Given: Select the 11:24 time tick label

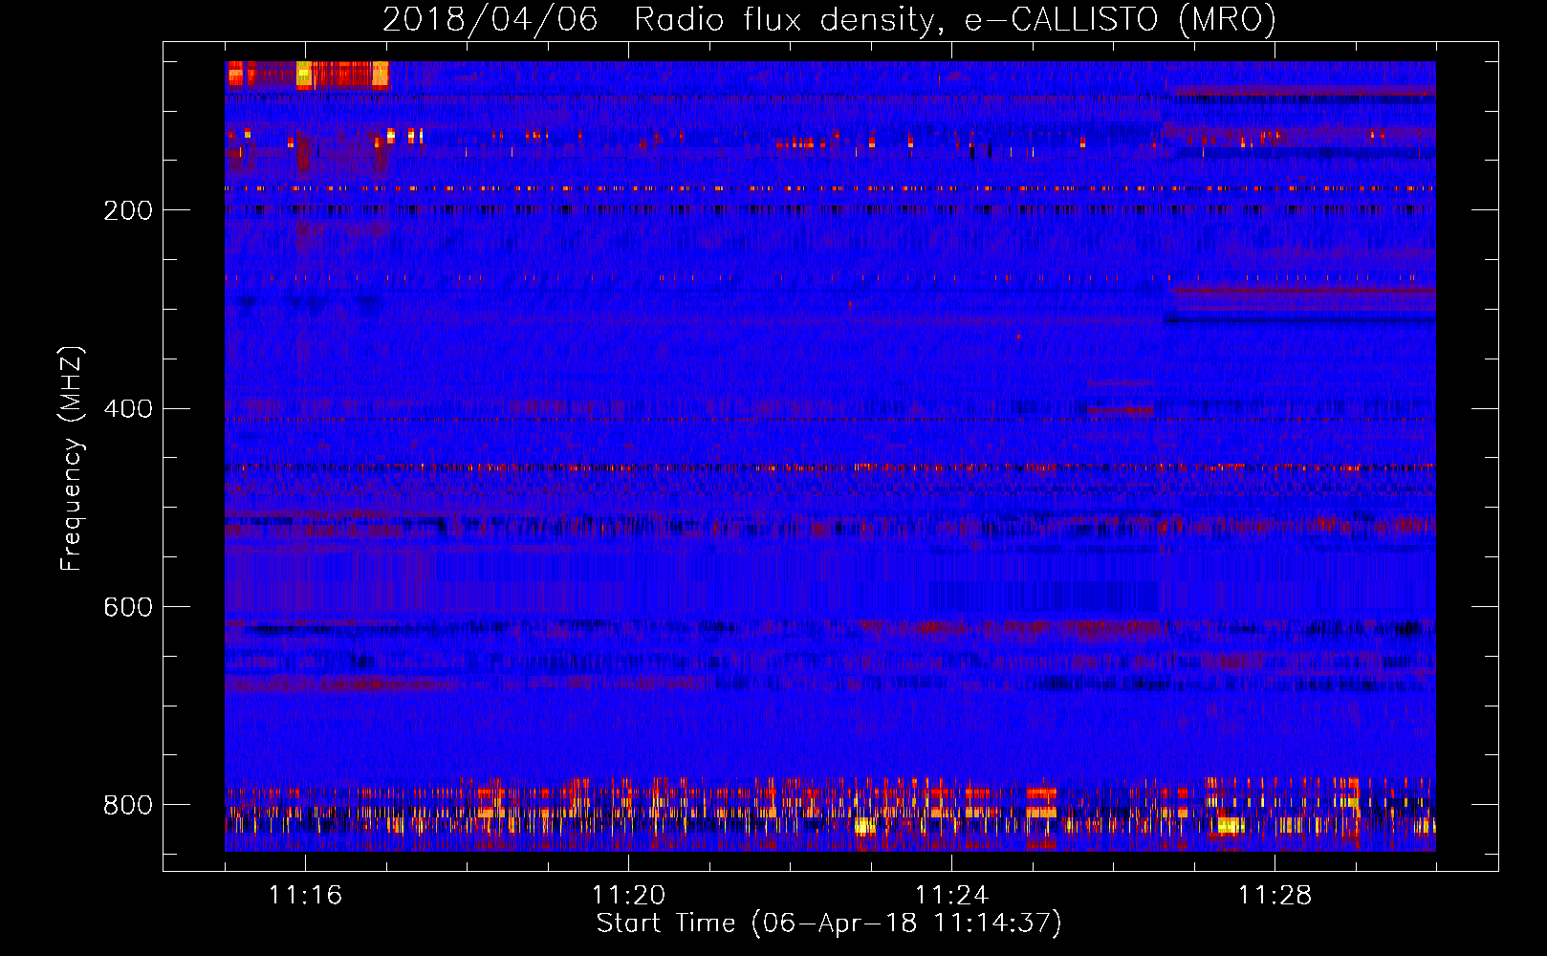Looking at the screenshot, I should point(951,895).
